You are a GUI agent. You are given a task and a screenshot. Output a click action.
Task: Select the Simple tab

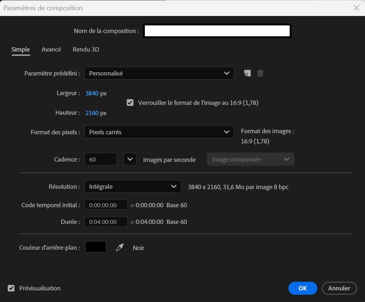(21, 49)
